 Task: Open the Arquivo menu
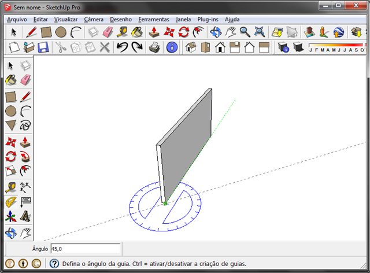tap(17, 19)
